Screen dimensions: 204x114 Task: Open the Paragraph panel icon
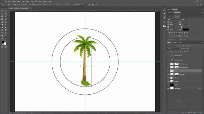tap(164, 17)
